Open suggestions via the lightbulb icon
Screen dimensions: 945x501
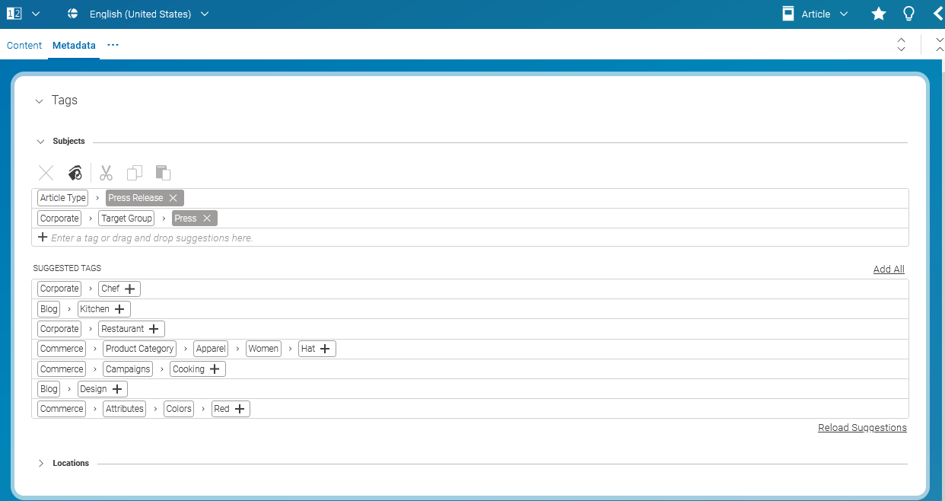coord(908,13)
